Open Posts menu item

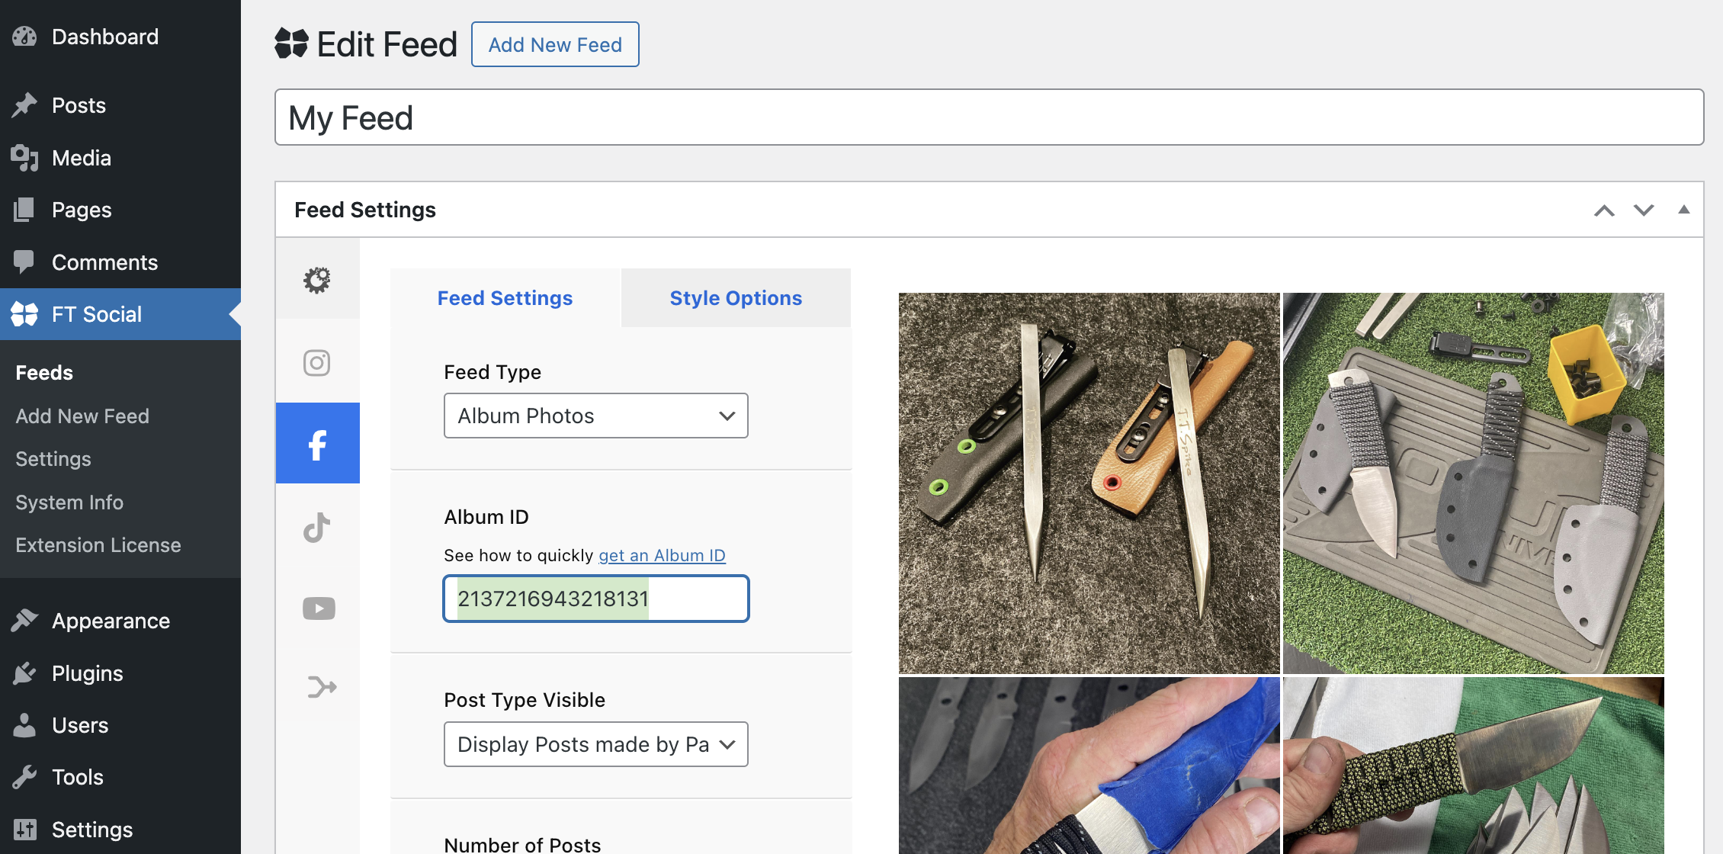tap(120, 105)
